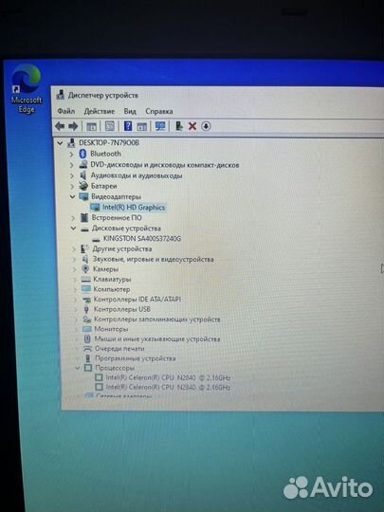Click the printer icon next to Очереди печати

pyautogui.click(x=88, y=349)
